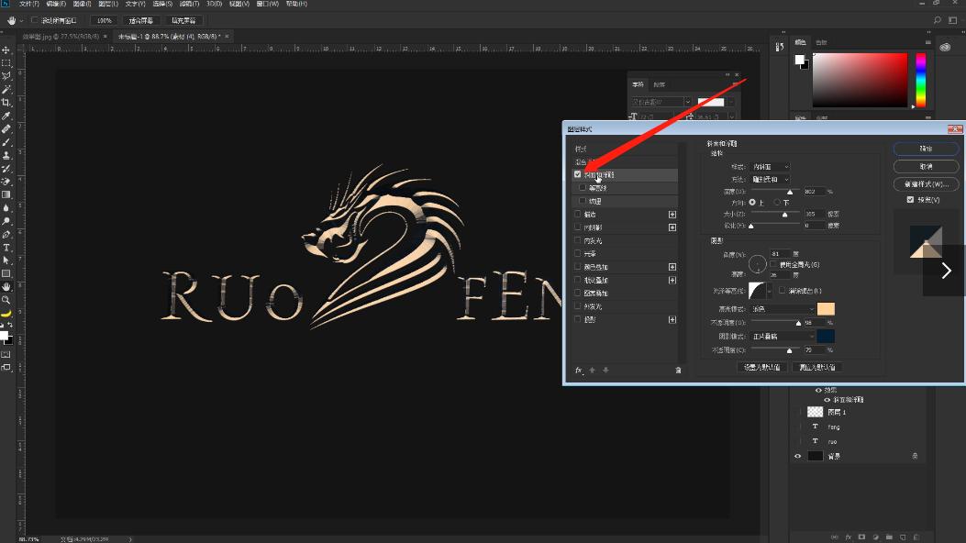Open the gloss contour picker
966x543 pixels.
[x=759, y=290]
